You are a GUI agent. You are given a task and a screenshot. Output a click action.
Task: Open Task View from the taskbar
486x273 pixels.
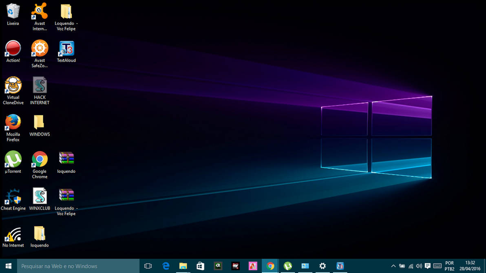148,266
